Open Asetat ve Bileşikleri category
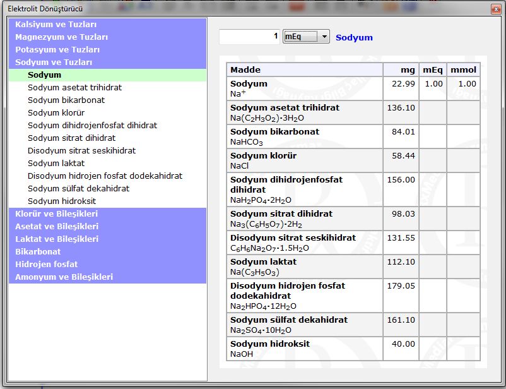The image size is (506, 389). [57, 226]
